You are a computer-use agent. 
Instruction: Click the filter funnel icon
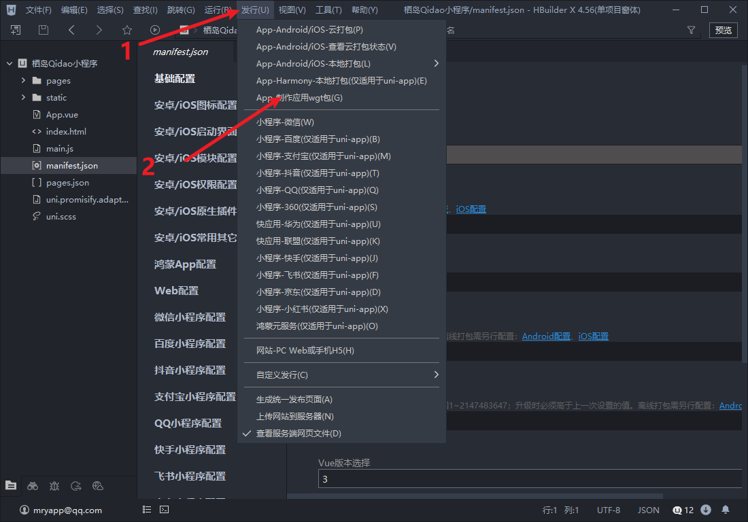[x=691, y=30]
